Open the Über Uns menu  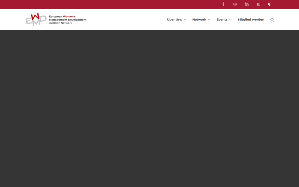pos(174,19)
